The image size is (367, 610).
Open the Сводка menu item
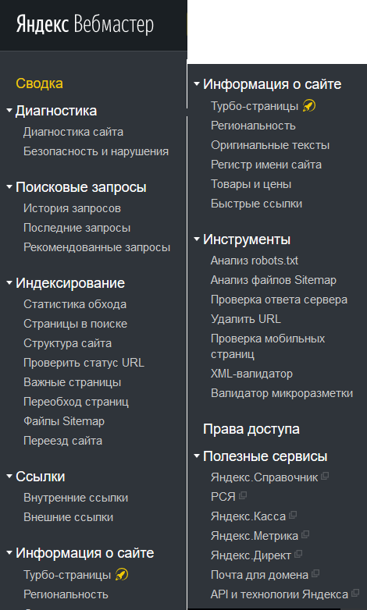point(39,83)
